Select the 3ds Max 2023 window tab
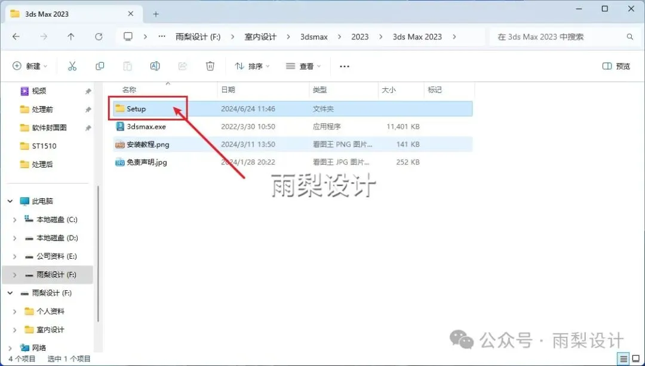Image resolution: width=645 pixels, height=366 pixels. 73,14
